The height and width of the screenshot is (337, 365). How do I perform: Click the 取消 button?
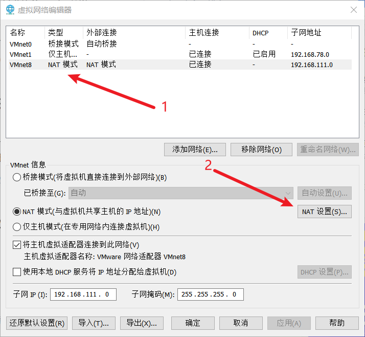tap(241, 323)
